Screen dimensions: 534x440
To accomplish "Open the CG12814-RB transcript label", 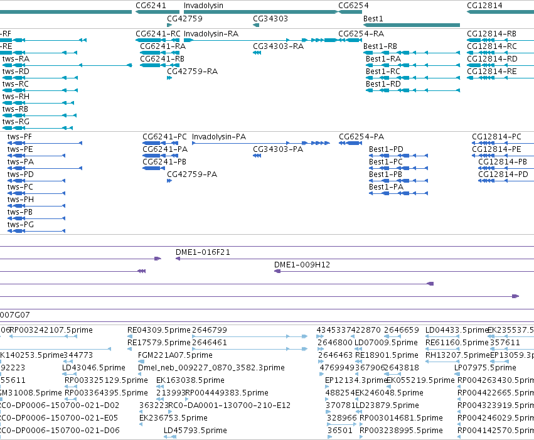I will 491,34.
